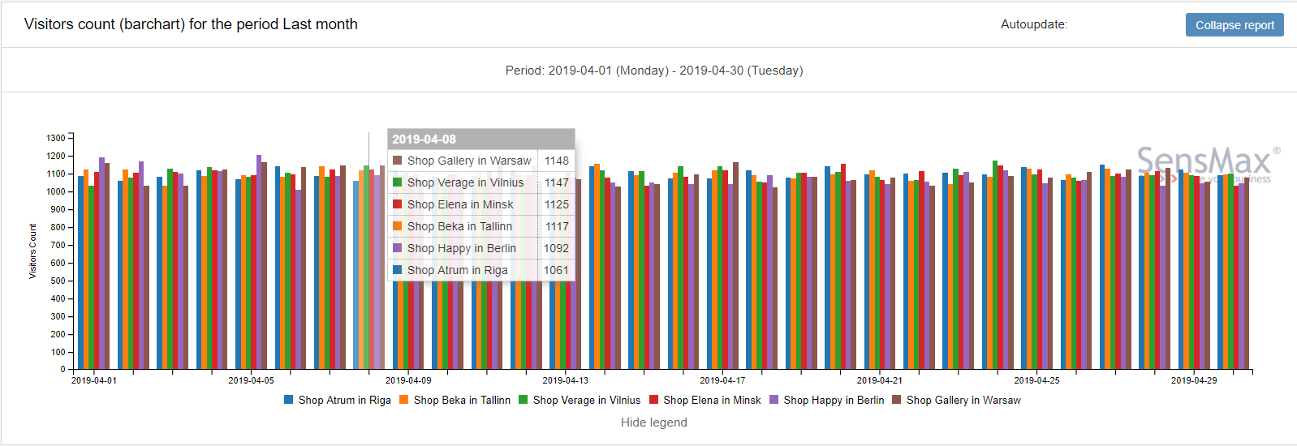Click the purple Shop Happy in Berlin swatch in tooltip
This screenshot has height=446, width=1297.
point(398,248)
